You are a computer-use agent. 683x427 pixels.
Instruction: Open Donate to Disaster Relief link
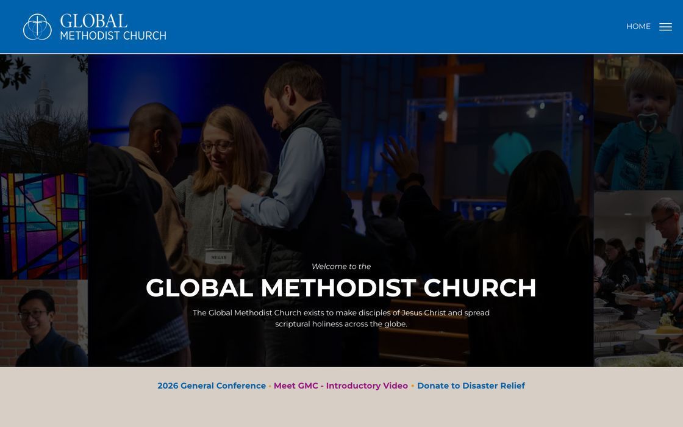[x=471, y=386]
